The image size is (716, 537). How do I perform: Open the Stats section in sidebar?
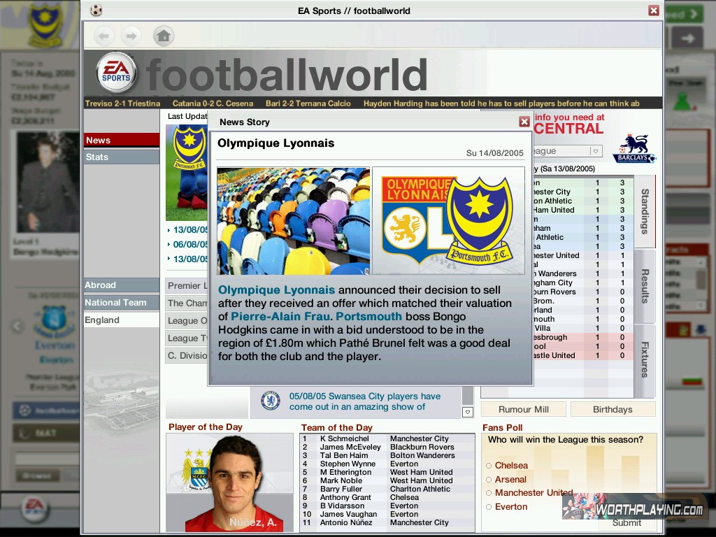(x=121, y=157)
